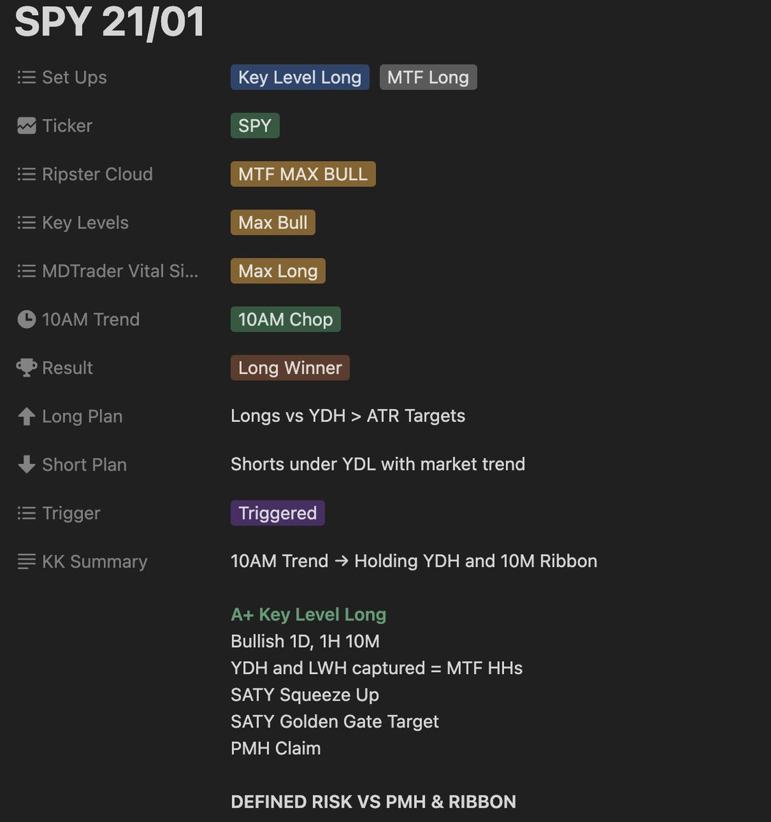Click the Max Bull tag
Image resolution: width=771 pixels, height=822 pixels.
(x=273, y=223)
